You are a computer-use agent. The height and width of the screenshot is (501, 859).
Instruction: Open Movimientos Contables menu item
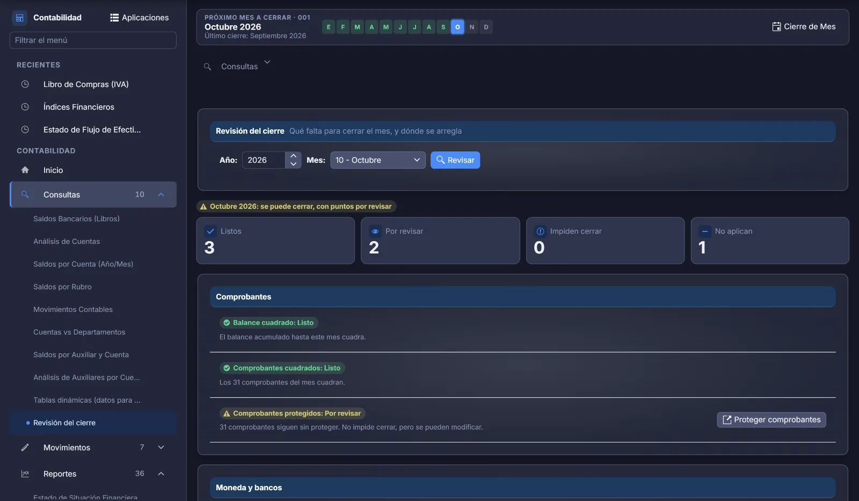pos(73,309)
